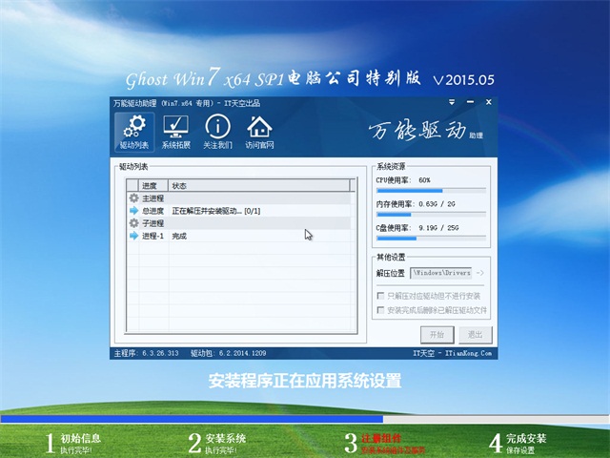
Task: Open the 驱动列表 driver list view
Action: point(134,132)
